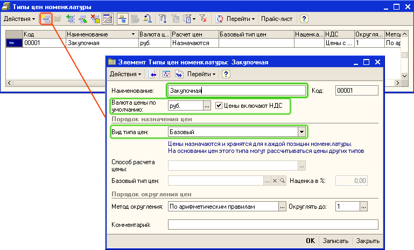Toggle Hierarchical view icon in list toolbar
Viewport: 414px width, 250px height.
click(123, 19)
